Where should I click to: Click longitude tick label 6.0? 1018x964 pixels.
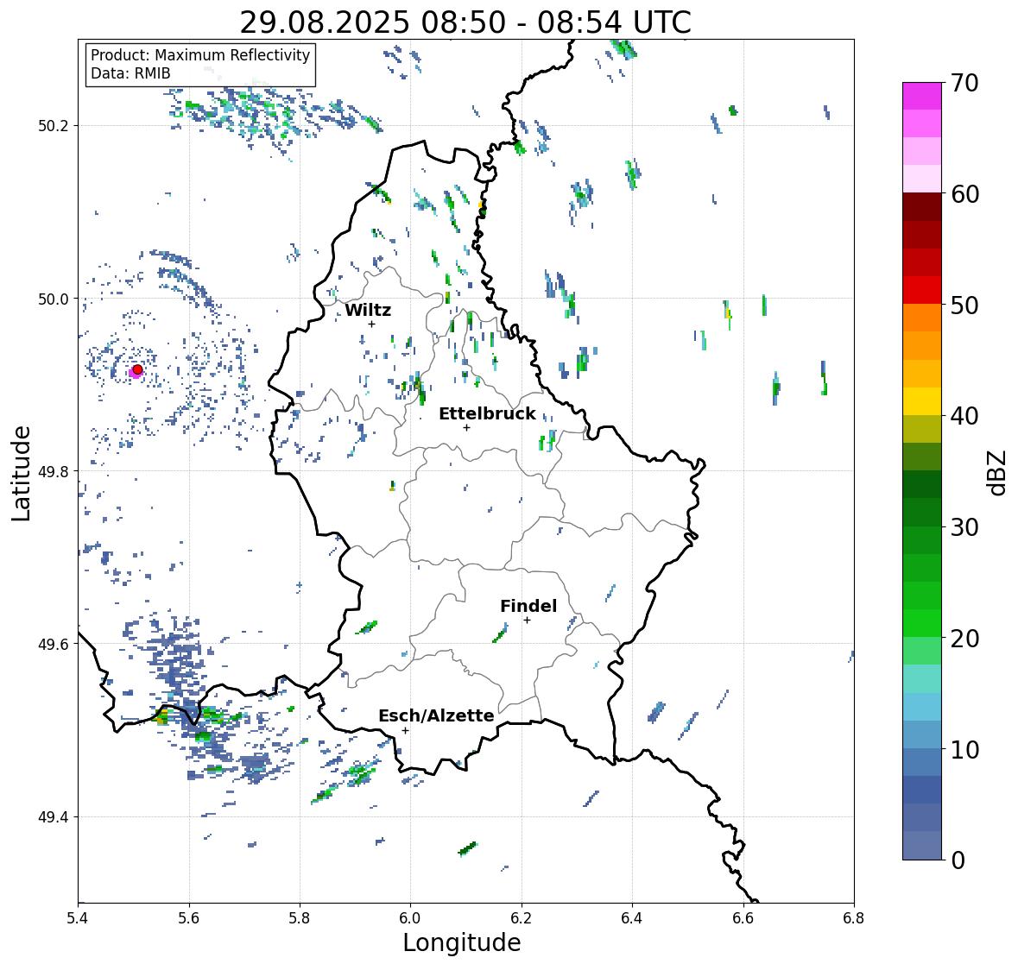tap(410, 918)
